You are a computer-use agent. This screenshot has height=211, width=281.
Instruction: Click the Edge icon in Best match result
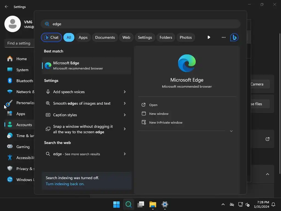click(48, 66)
